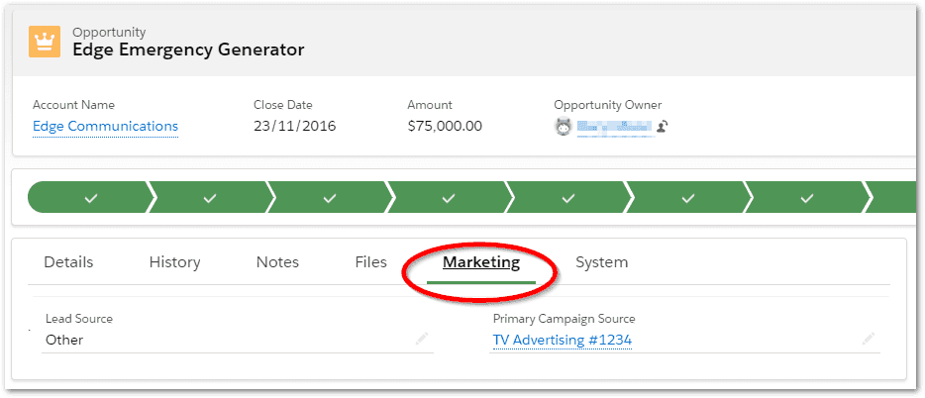Viewport: 925px width, 398px height.
Task: Click the orange Opportunity crown icon
Action: pos(45,42)
